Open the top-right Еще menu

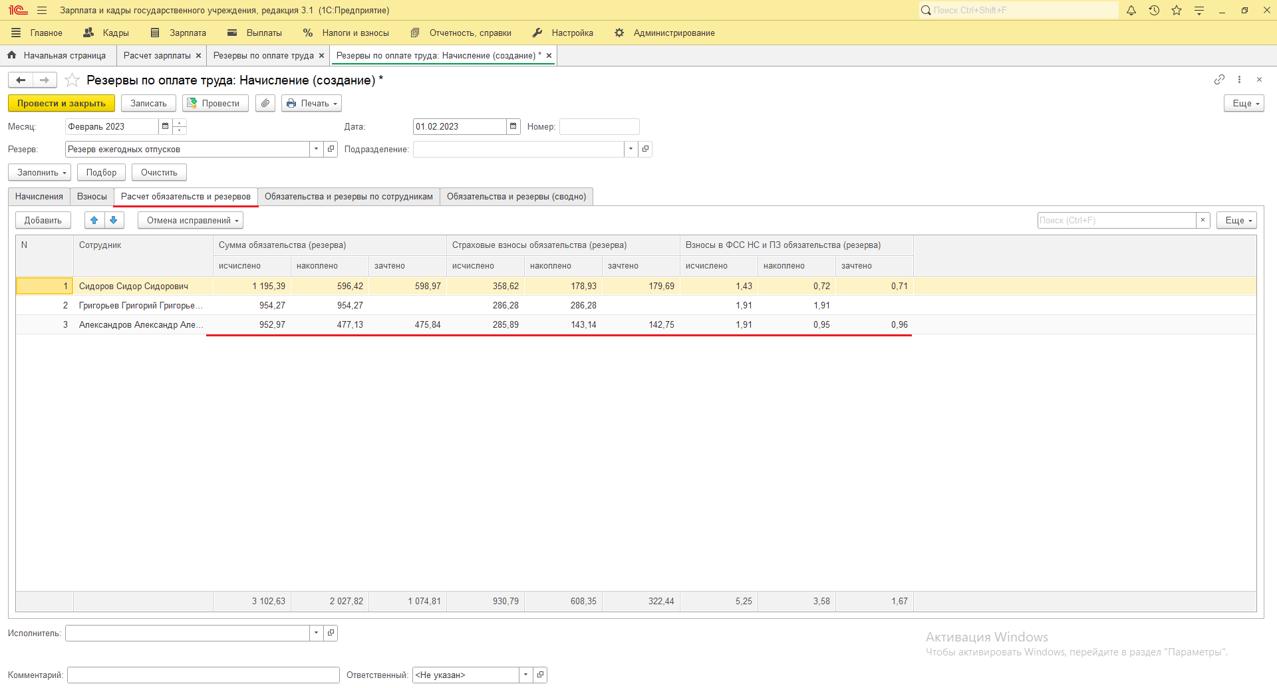click(x=1244, y=104)
